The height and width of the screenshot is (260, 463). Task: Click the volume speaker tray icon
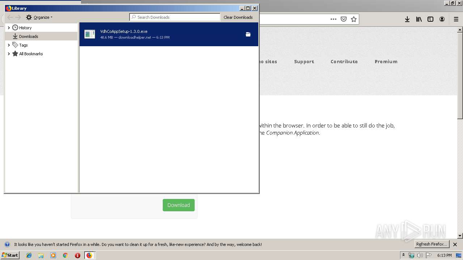point(420,255)
